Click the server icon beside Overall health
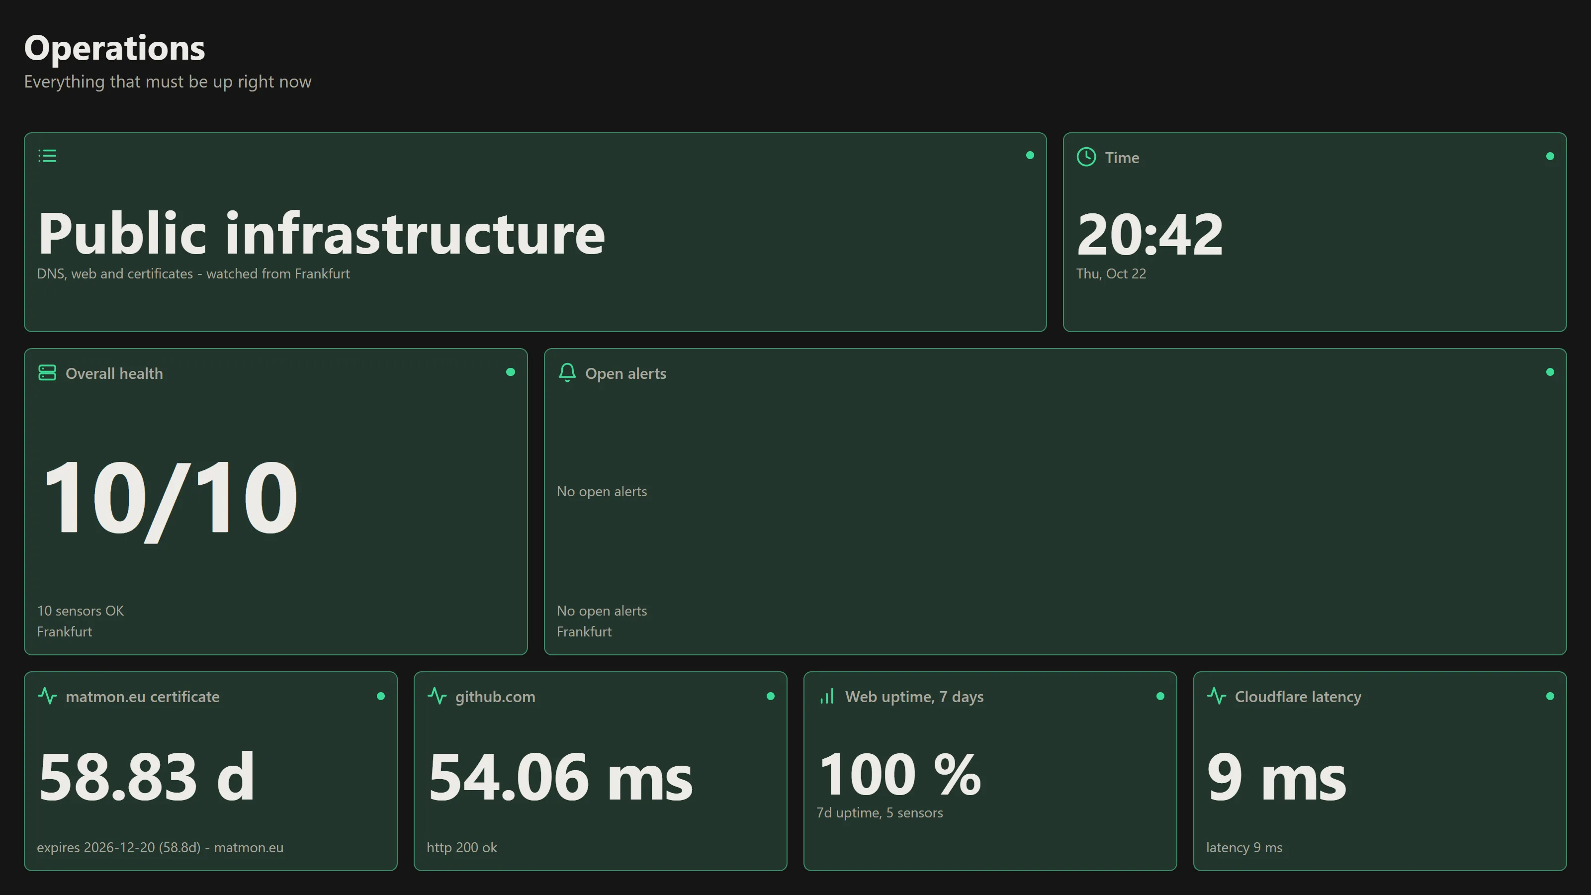Image resolution: width=1591 pixels, height=895 pixels. tap(48, 372)
